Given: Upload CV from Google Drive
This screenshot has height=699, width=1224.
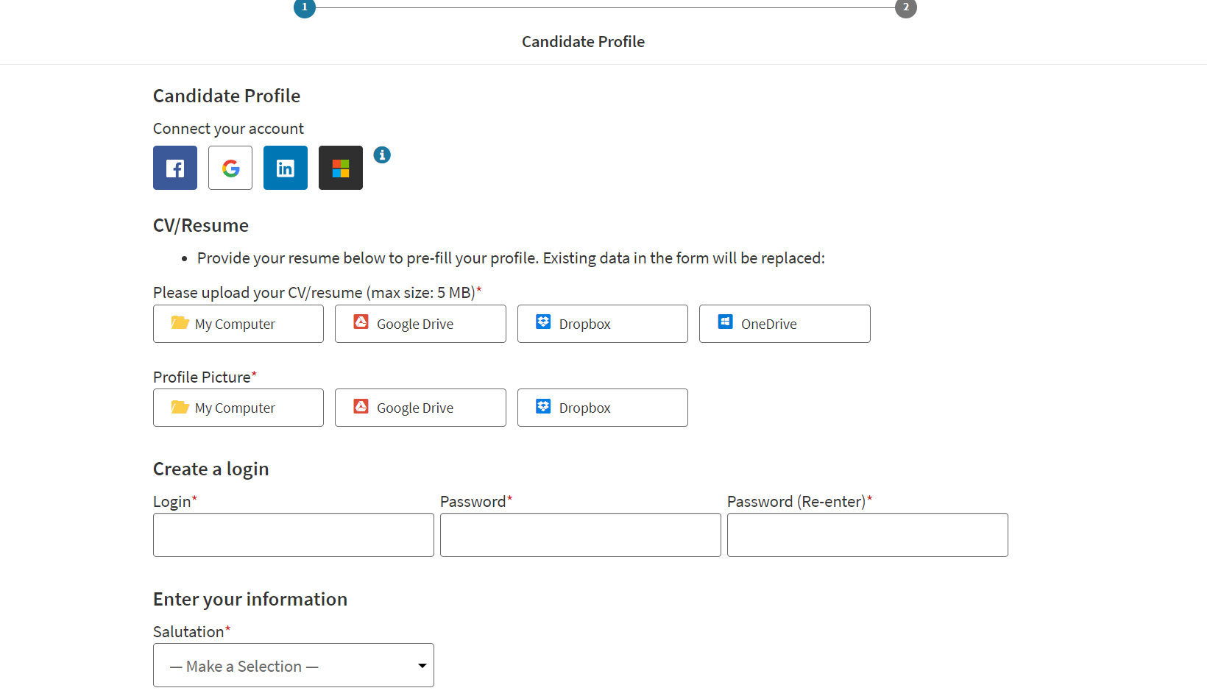Looking at the screenshot, I should point(420,324).
